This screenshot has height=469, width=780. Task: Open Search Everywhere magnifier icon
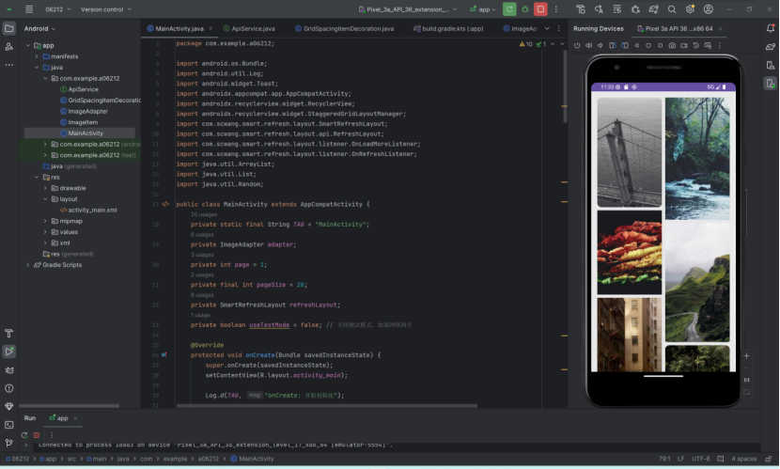pos(672,9)
